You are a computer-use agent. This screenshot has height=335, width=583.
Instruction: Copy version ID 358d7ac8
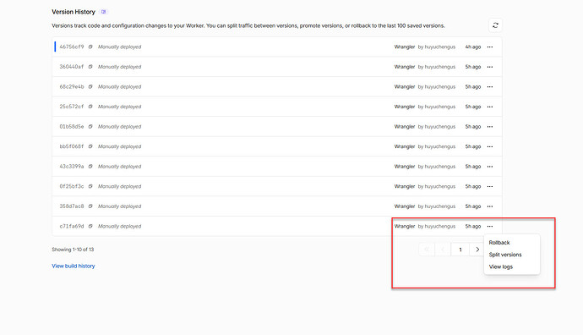pyautogui.click(x=90, y=206)
